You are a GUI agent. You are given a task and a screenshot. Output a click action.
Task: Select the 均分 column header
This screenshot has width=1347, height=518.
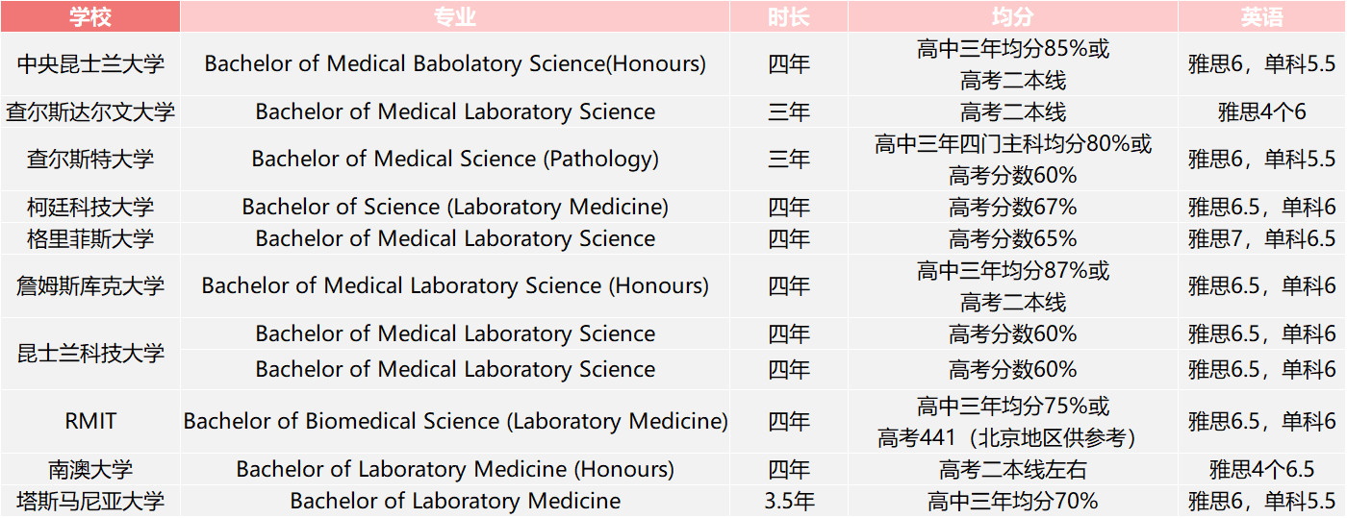coord(1012,16)
